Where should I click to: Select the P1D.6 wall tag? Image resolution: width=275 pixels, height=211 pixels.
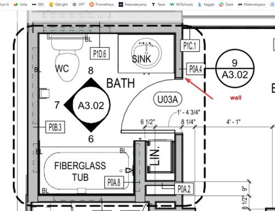(100, 54)
